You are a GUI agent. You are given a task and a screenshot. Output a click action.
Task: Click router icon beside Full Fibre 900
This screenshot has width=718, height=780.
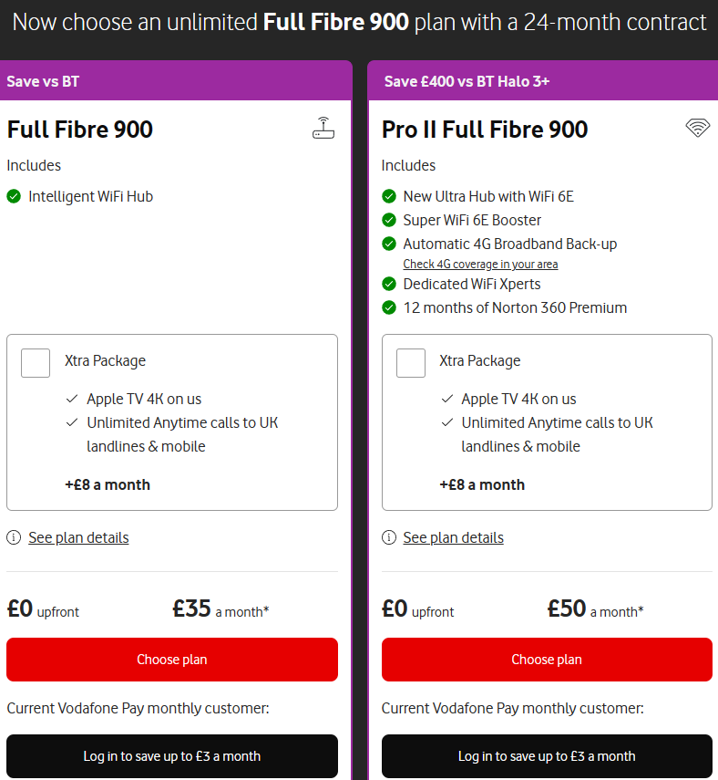pyautogui.click(x=323, y=129)
